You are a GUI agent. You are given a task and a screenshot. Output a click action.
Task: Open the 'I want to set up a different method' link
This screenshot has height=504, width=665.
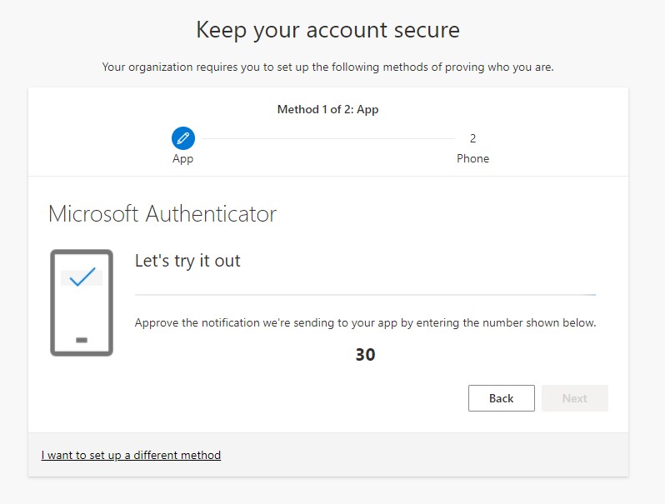pos(131,455)
